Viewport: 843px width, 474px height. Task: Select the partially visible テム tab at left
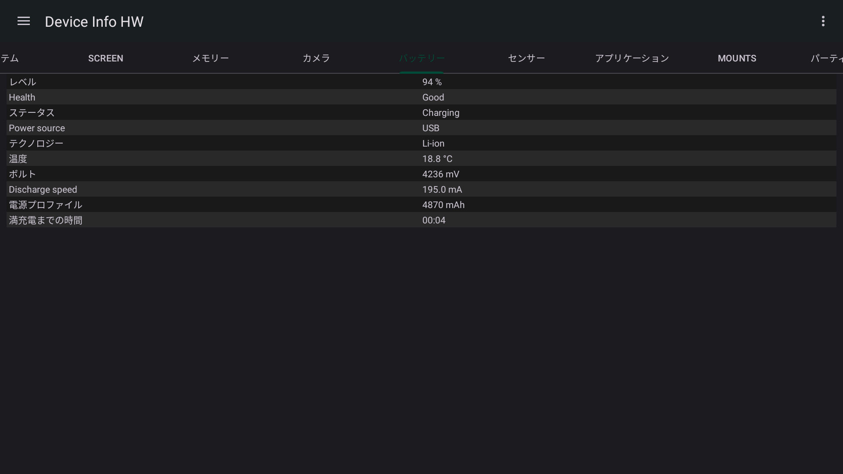10,58
